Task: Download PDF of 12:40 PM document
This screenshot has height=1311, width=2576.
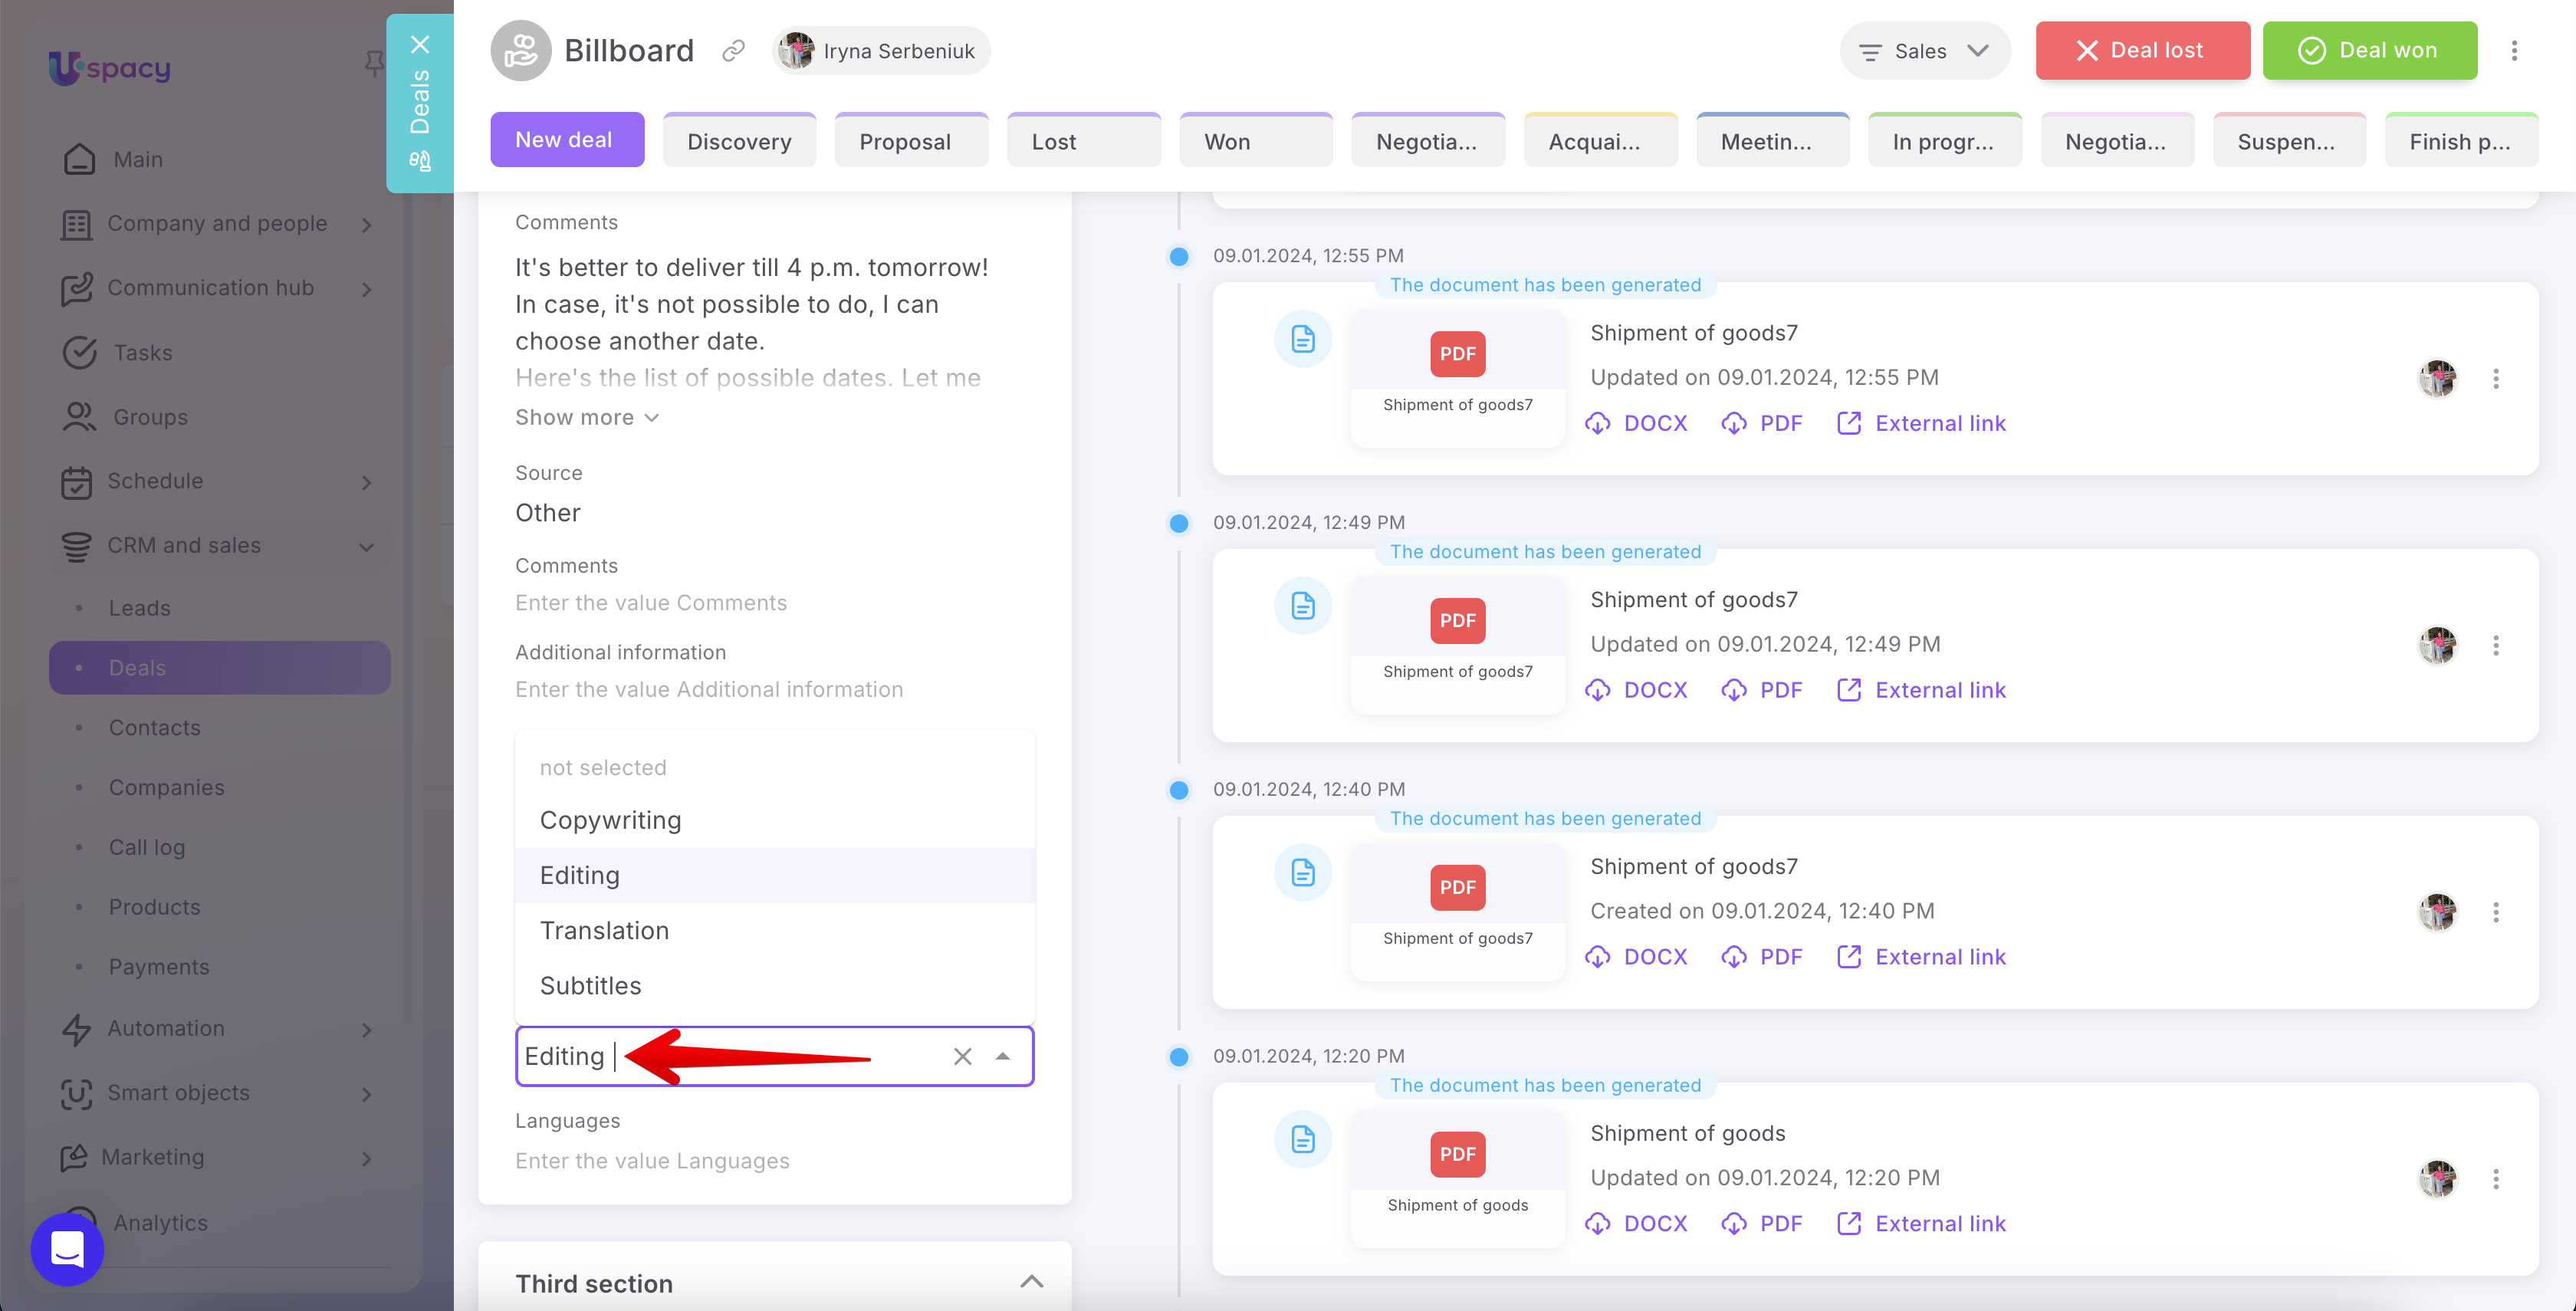Action: (1762, 957)
